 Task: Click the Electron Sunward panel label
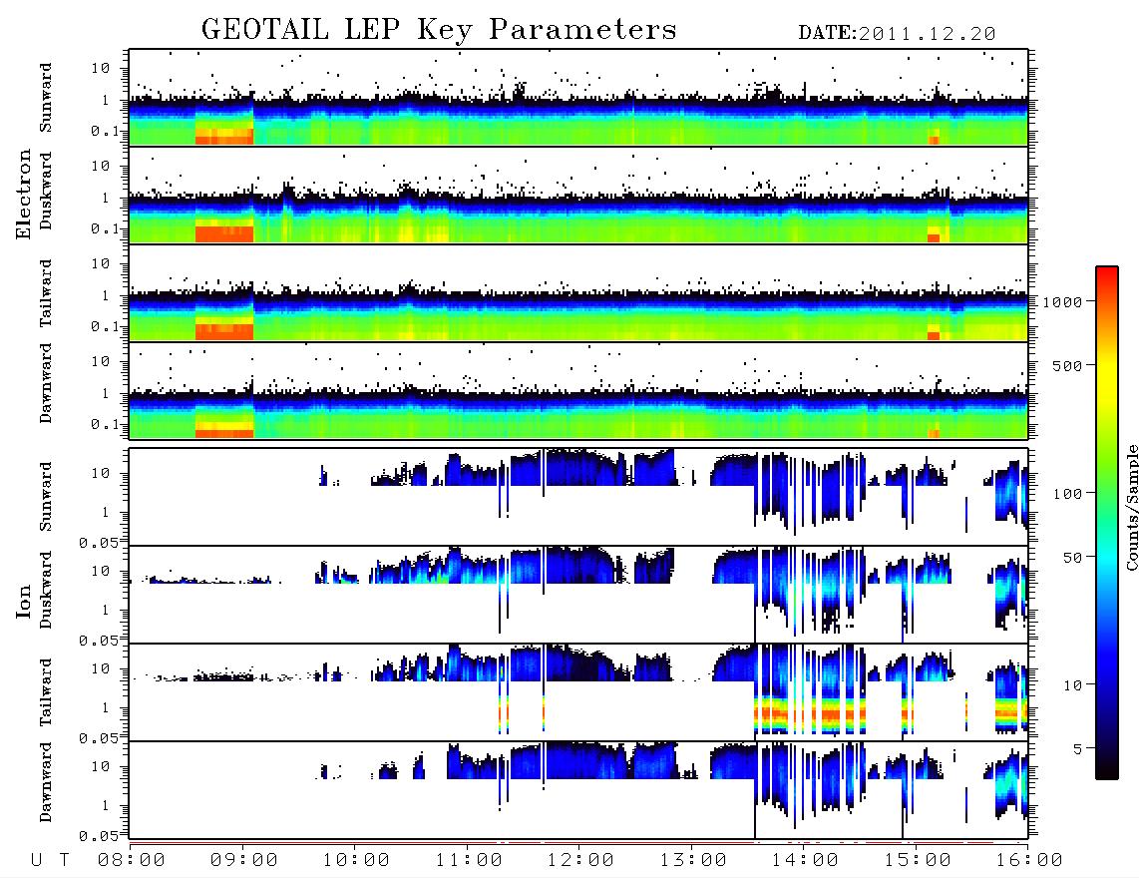tap(46, 98)
